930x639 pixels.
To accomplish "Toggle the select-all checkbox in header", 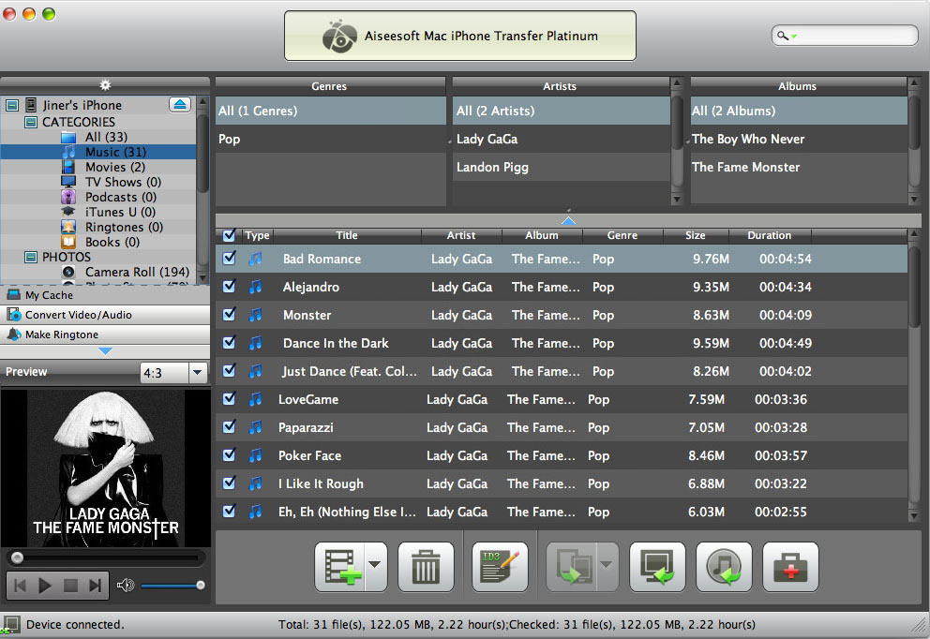I will [x=229, y=235].
